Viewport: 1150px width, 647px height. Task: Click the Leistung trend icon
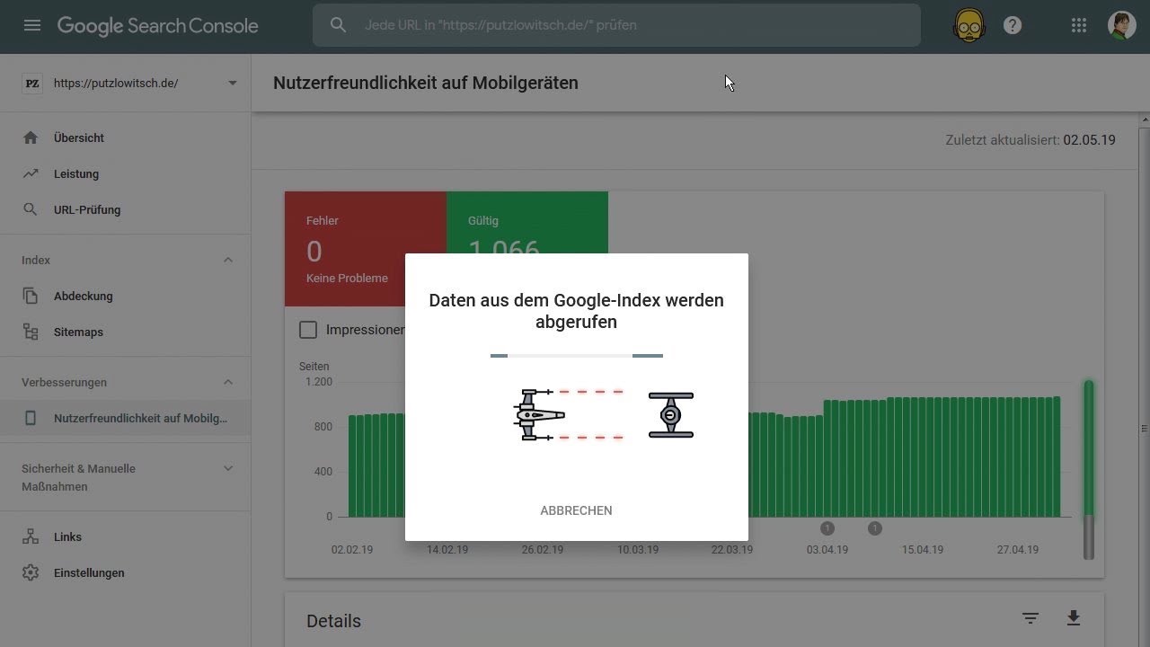coord(31,173)
